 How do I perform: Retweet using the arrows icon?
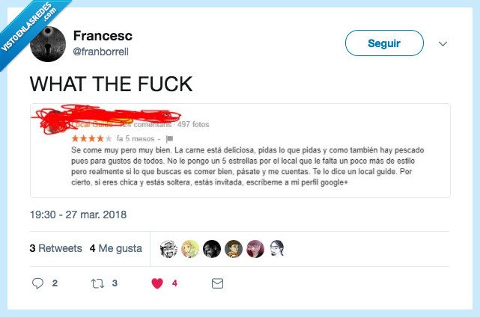97,283
